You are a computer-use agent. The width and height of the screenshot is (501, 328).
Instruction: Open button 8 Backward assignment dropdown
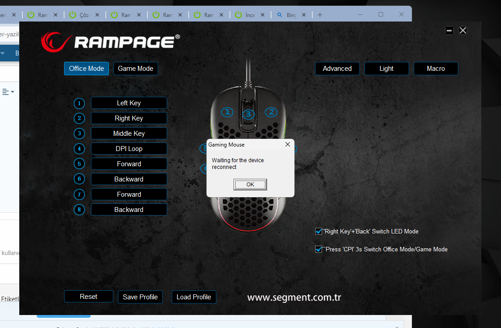pyautogui.click(x=129, y=210)
